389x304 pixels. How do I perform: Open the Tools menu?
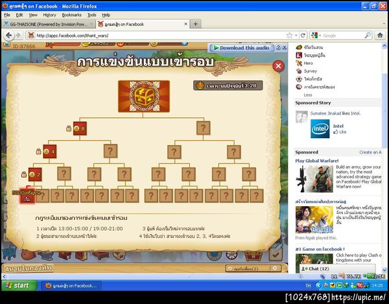[92, 15]
